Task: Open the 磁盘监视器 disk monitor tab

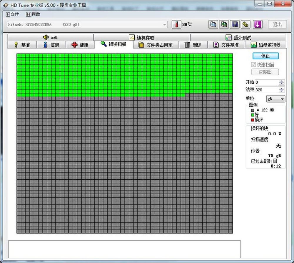Action: [x=266, y=45]
